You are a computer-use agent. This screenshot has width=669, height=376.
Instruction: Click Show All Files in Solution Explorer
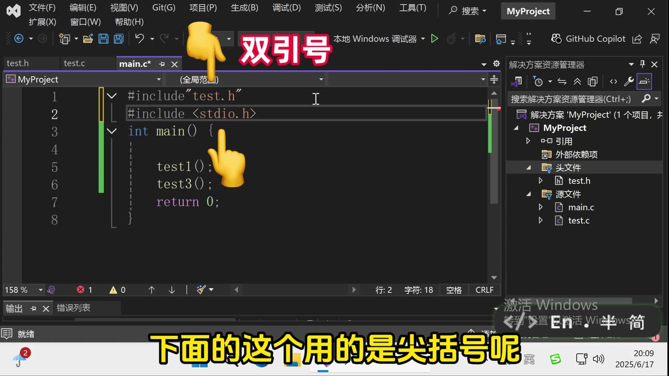click(592, 81)
